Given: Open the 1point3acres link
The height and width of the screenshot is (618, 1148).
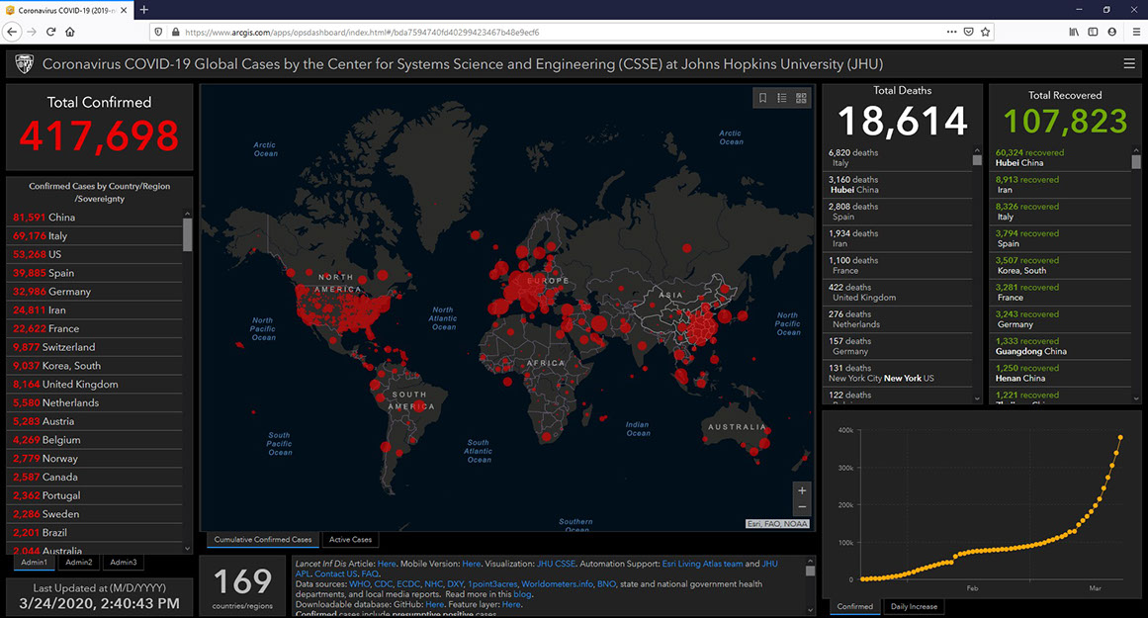Looking at the screenshot, I should [492, 584].
